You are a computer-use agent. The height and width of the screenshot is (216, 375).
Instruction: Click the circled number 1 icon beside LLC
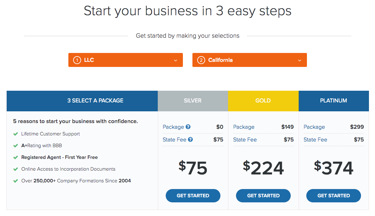click(x=77, y=60)
